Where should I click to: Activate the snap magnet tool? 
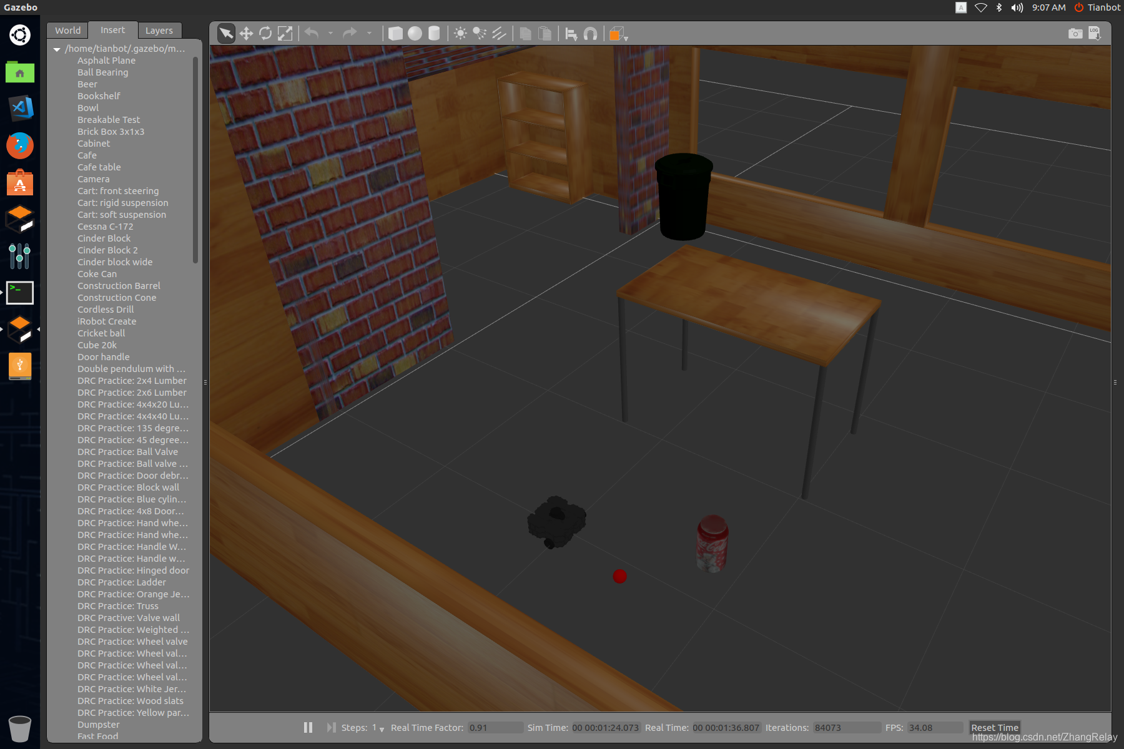tap(590, 34)
